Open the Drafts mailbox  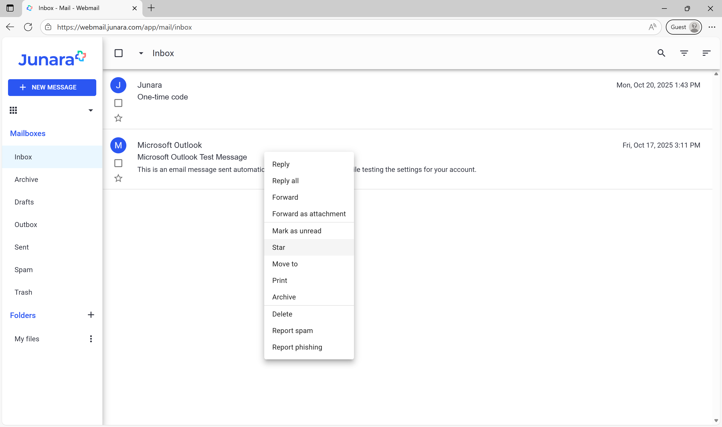52,202
